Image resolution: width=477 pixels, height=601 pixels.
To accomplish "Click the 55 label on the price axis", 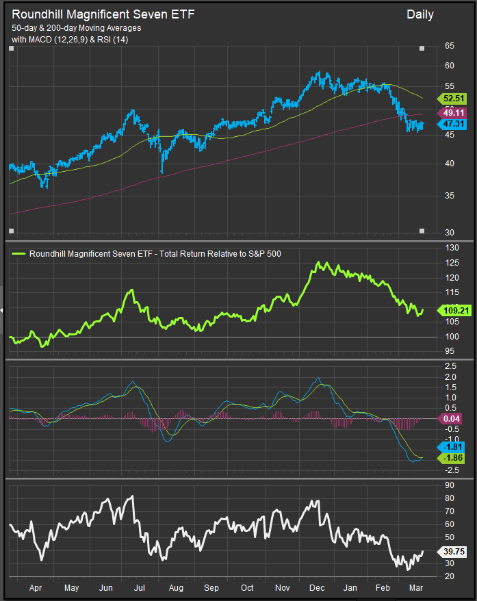I will (450, 86).
